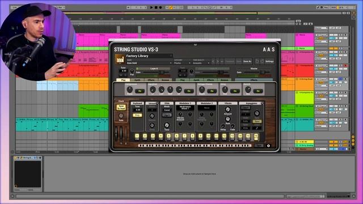Viewport: 363px width, 204px height.
Task: Click the Reverb Mix knob
Action: coord(248,90)
